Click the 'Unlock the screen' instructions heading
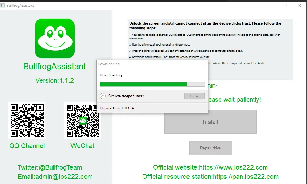This screenshot has width=307, height=184. [x=205, y=26]
